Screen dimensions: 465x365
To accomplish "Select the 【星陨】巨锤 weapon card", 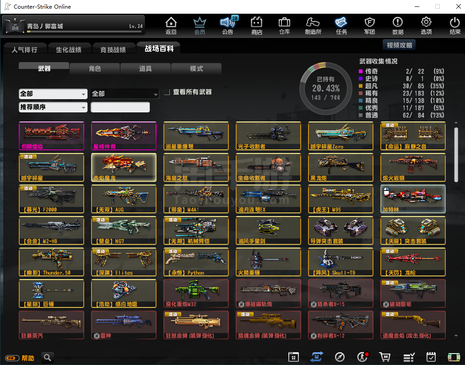I will coord(51,294).
